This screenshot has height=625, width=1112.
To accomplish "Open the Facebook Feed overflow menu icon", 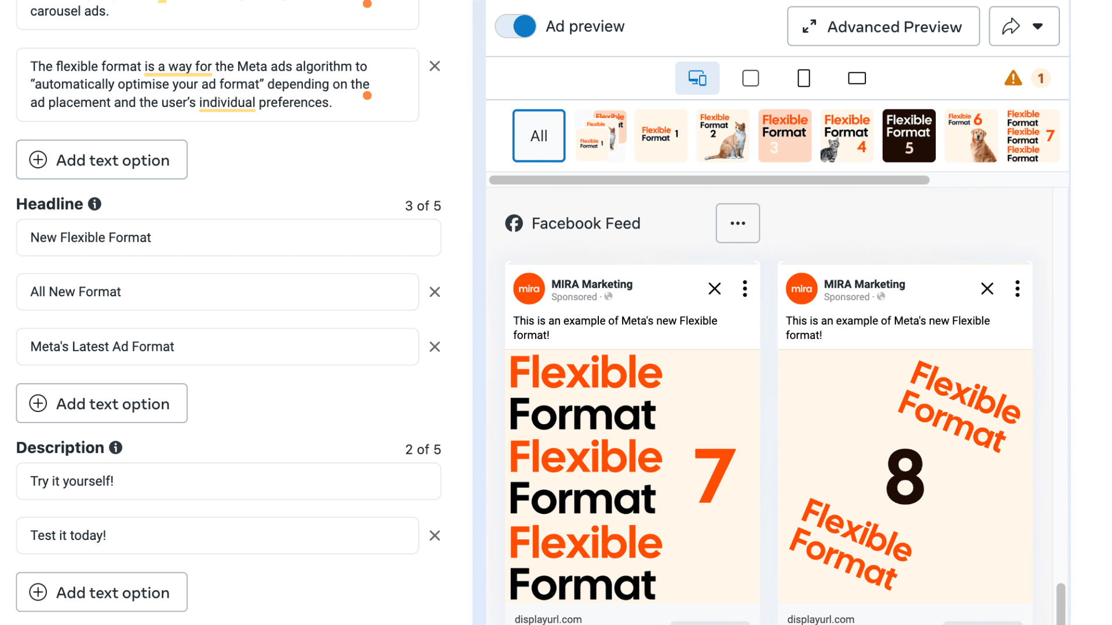I will pyautogui.click(x=737, y=223).
